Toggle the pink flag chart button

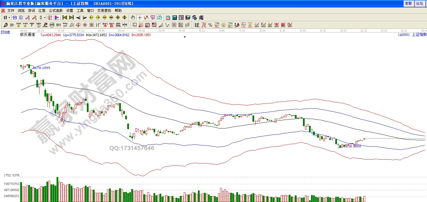tap(57, 18)
